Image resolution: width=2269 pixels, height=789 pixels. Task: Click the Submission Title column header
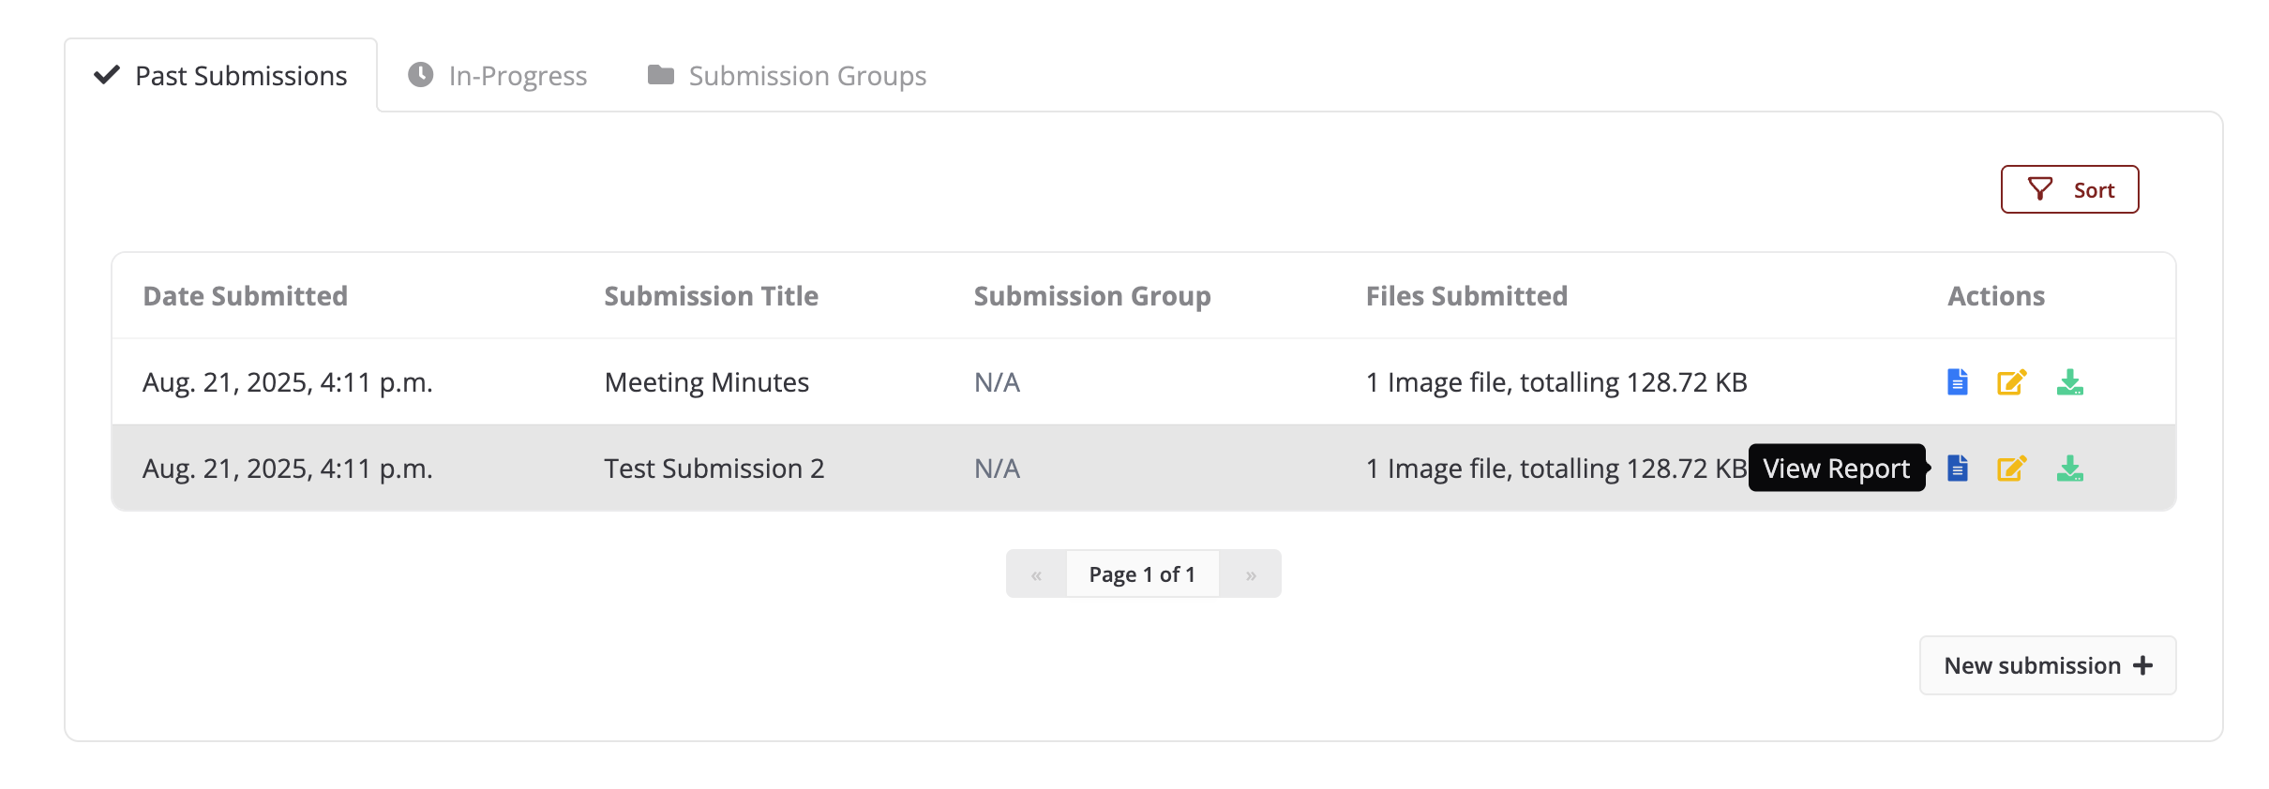pos(712,296)
